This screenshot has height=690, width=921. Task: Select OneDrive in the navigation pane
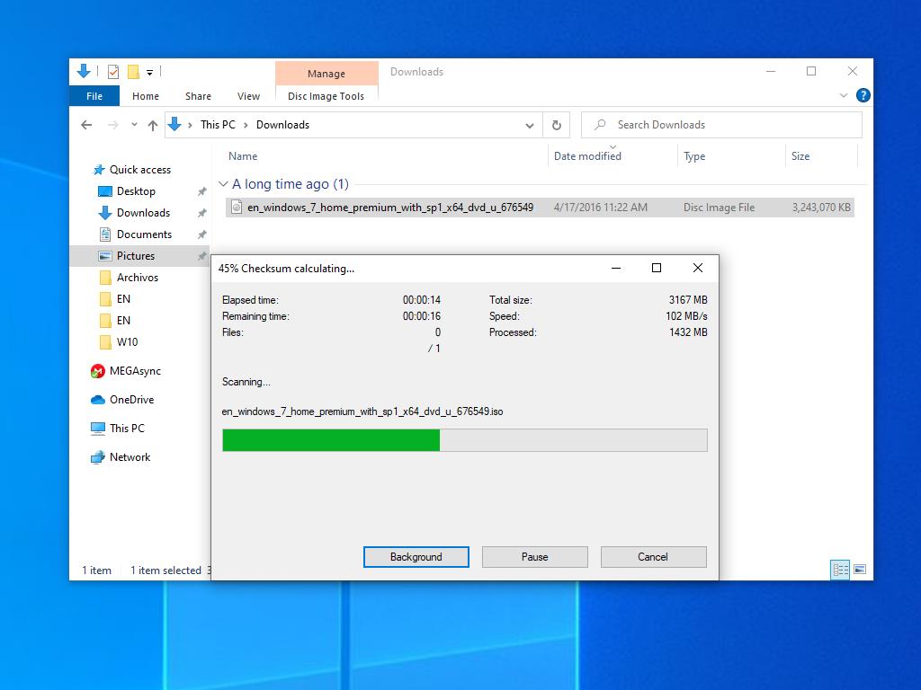click(131, 400)
